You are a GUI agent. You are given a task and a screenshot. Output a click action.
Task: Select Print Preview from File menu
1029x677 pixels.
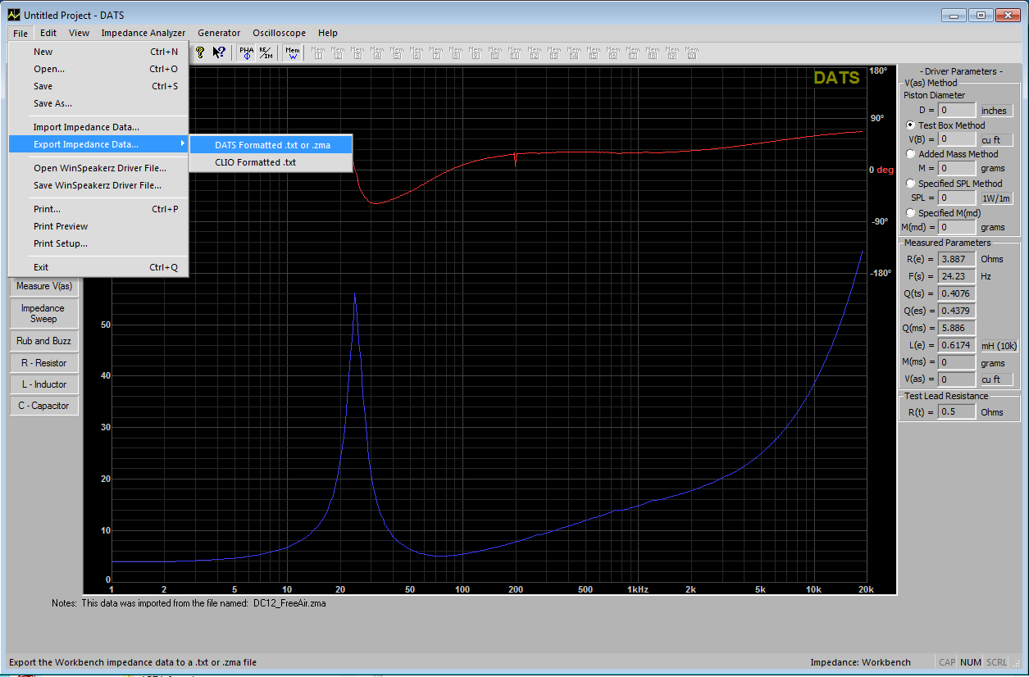point(98,226)
